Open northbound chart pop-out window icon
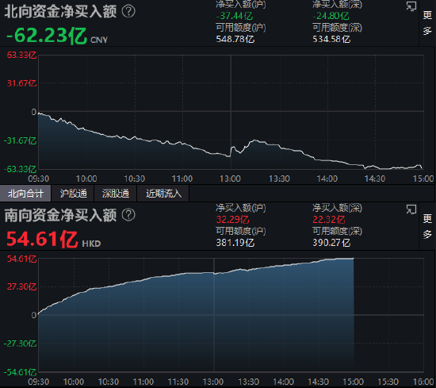 [411, 6]
